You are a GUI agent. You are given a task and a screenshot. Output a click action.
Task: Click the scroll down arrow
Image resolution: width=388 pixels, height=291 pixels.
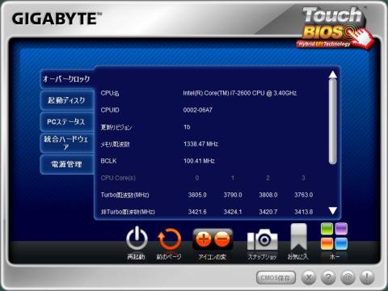333,211
